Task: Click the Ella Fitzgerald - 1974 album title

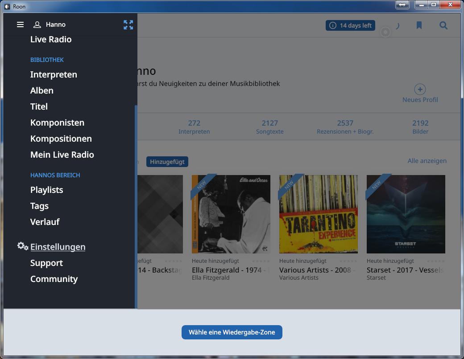Action: 231,270
